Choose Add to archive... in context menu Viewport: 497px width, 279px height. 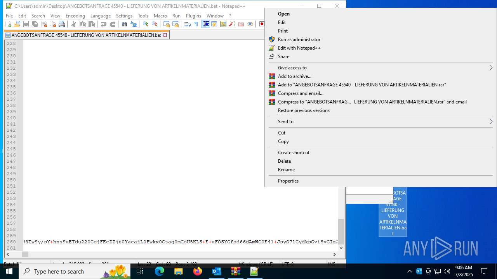click(295, 76)
